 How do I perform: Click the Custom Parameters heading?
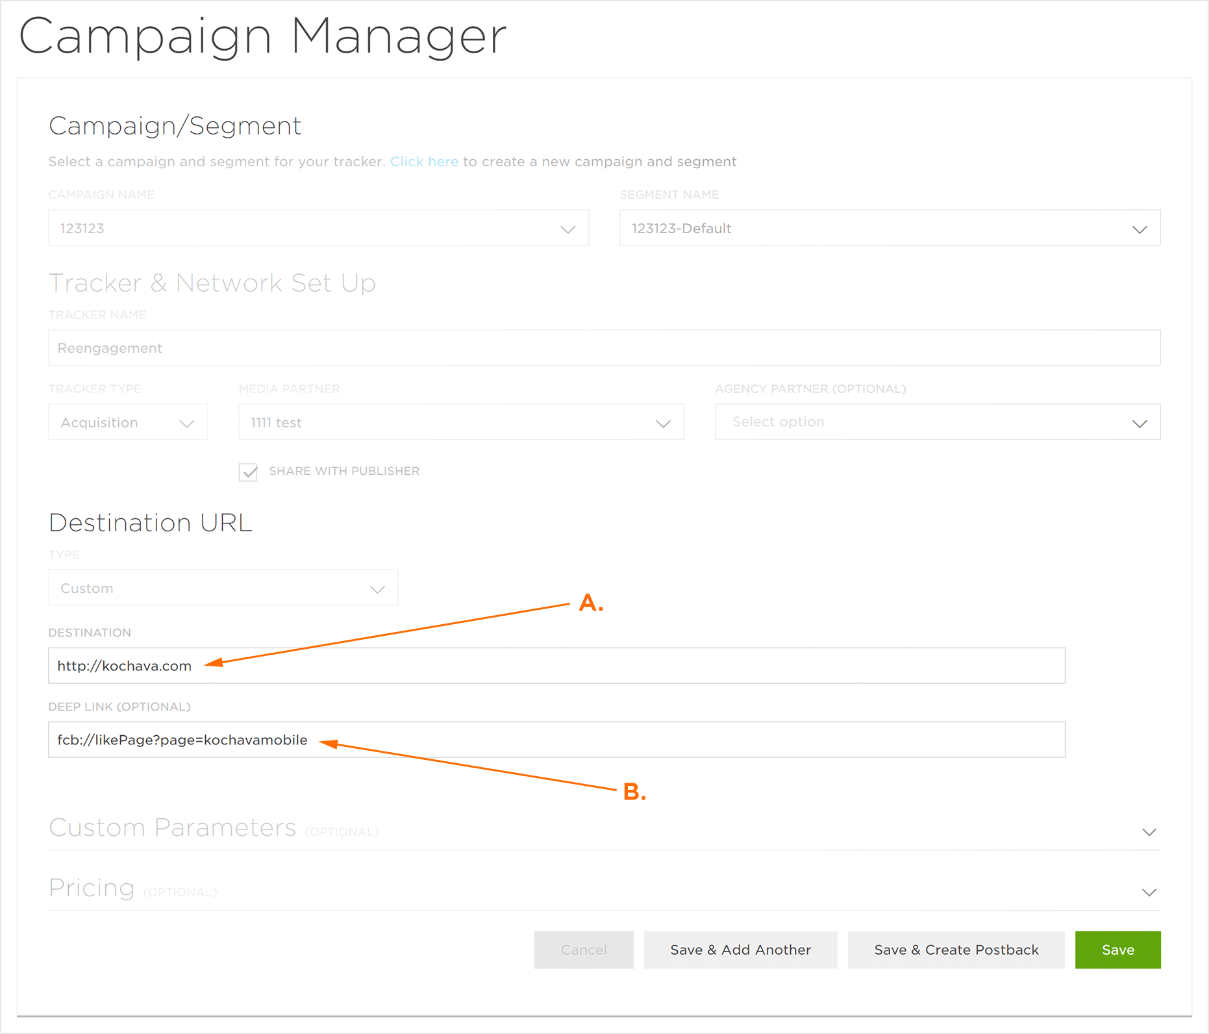pyautogui.click(x=173, y=828)
